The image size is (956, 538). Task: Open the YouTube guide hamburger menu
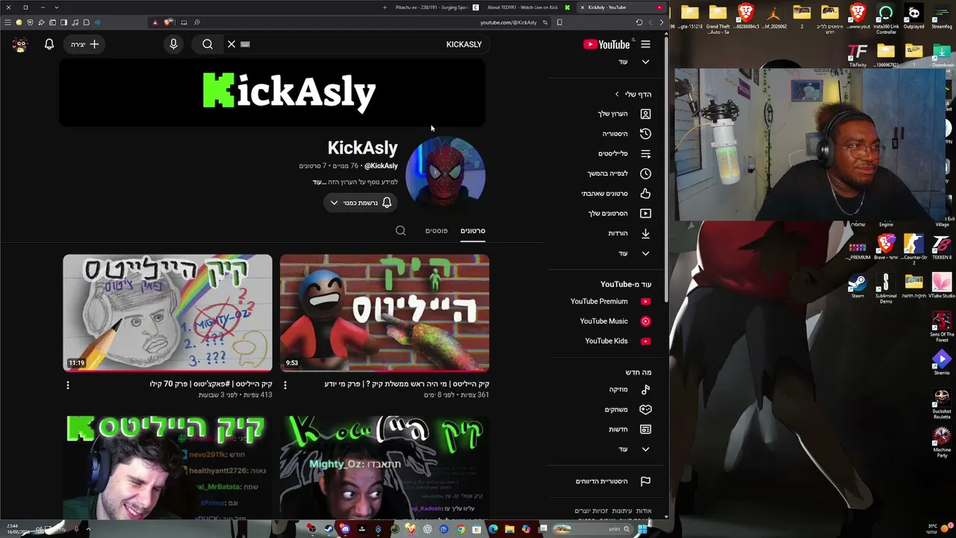pos(645,44)
